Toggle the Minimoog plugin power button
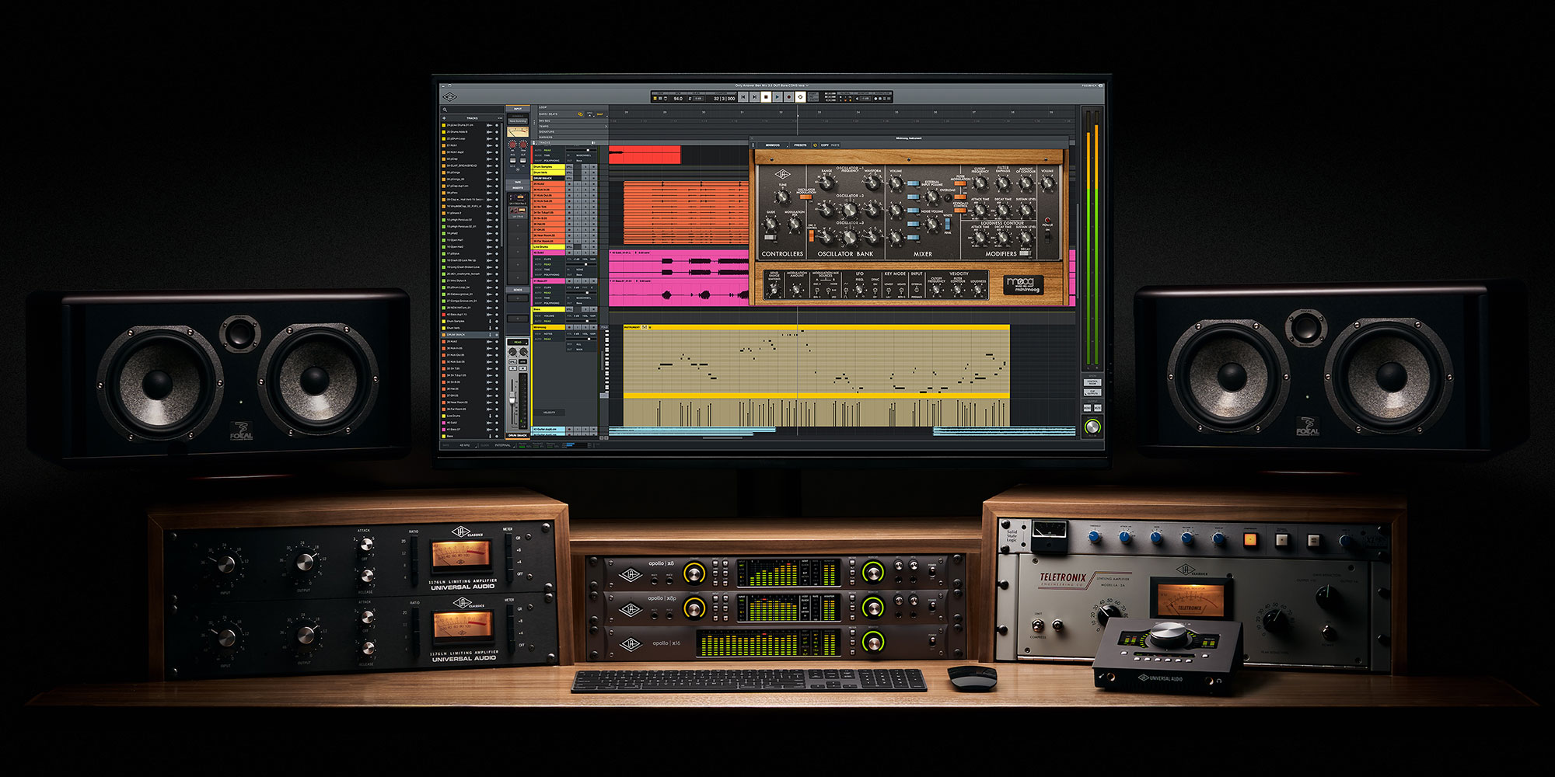This screenshot has height=777, width=1555. 815,145
